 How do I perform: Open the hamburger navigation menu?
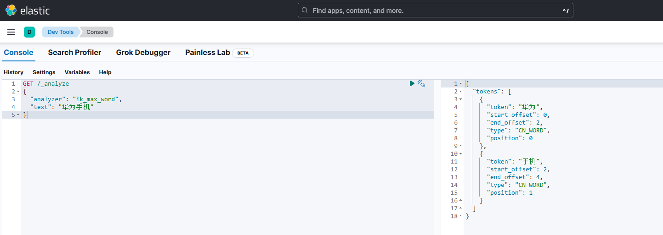pyautogui.click(x=11, y=32)
